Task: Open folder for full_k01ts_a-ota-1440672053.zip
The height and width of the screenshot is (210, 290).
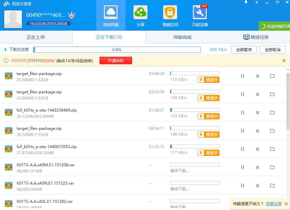Action: pos(272,149)
